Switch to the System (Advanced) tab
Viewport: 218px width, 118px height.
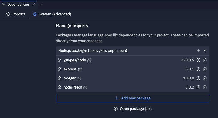click(x=52, y=14)
